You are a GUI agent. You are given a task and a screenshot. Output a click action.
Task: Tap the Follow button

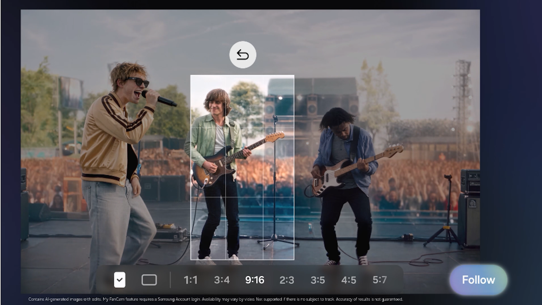tap(478, 280)
